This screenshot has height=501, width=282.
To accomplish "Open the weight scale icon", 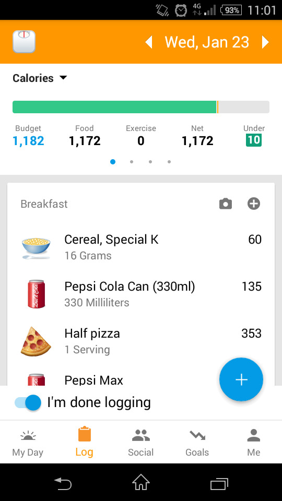I will (x=24, y=42).
